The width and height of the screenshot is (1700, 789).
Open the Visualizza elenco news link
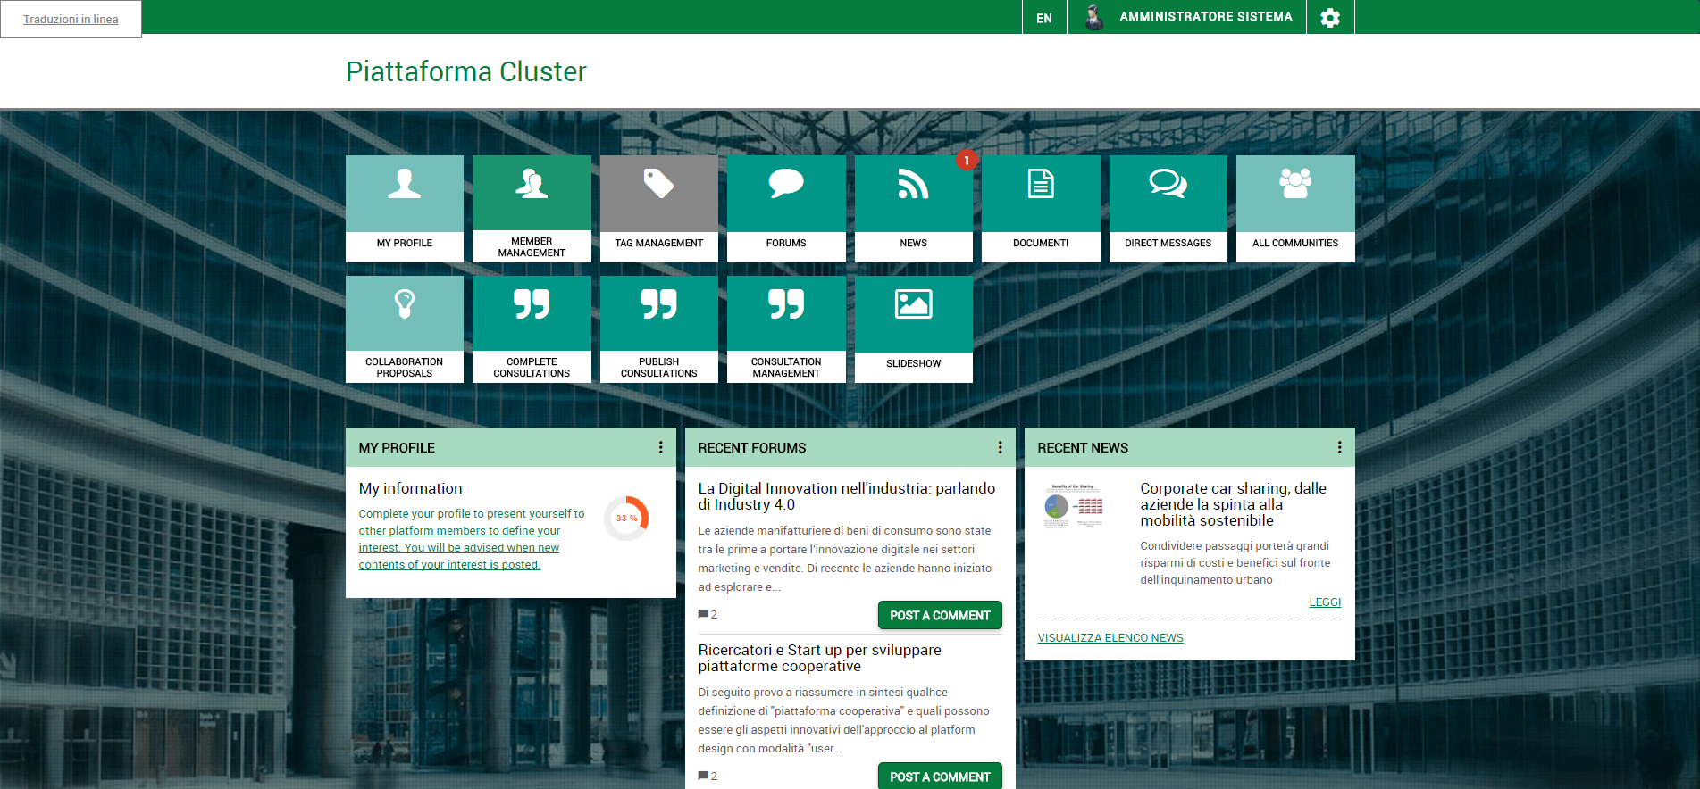pyautogui.click(x=1110, y=638)
